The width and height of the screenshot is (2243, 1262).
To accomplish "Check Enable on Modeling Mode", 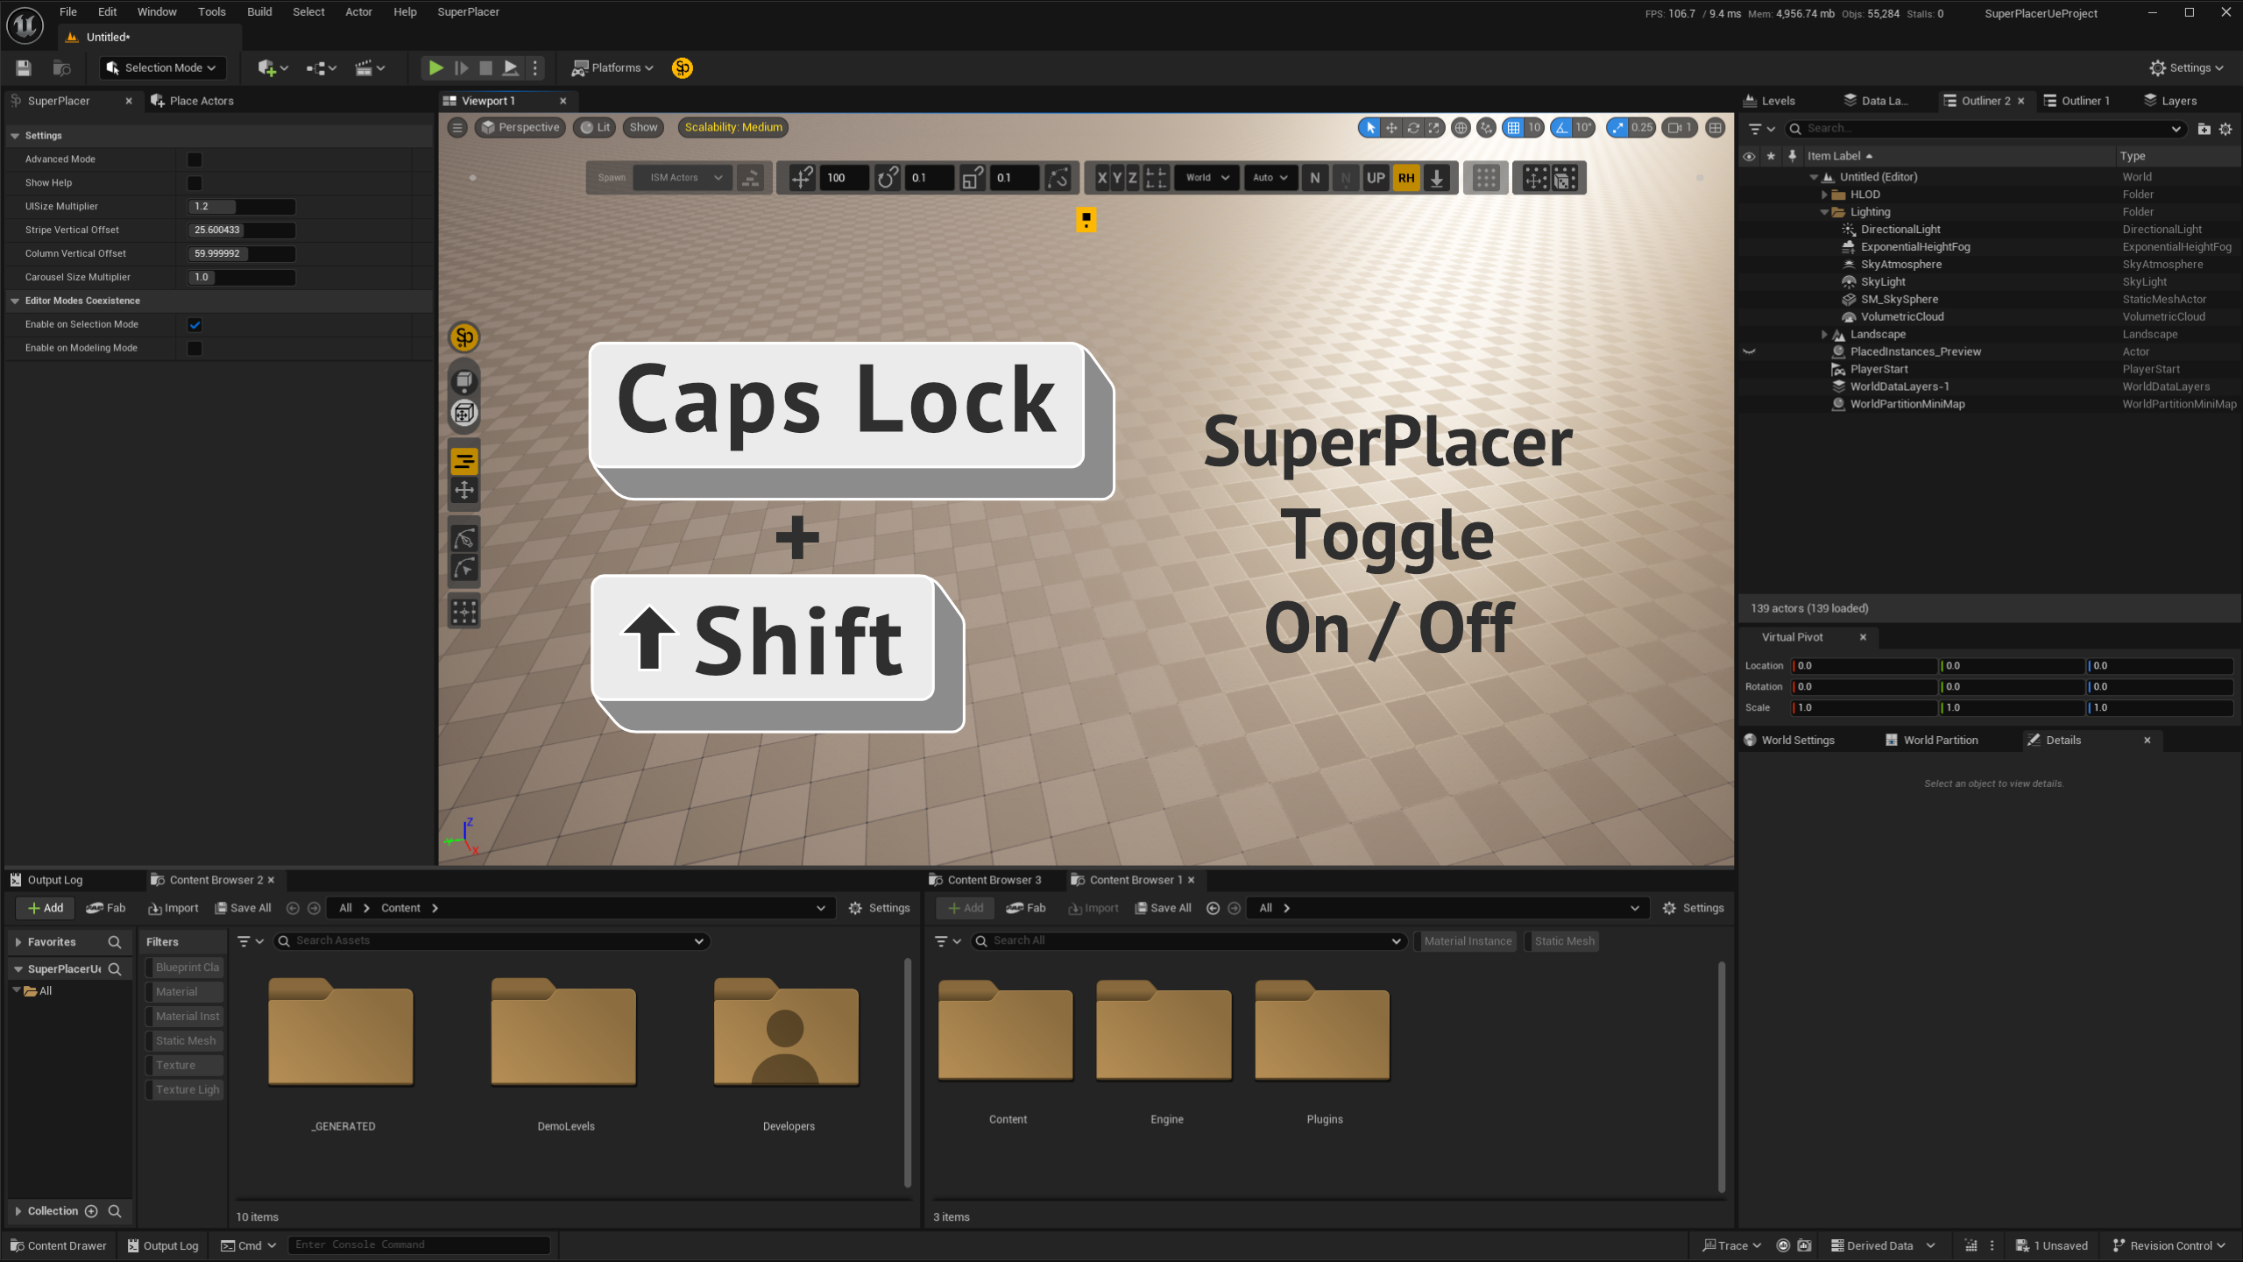I will click(195, 348).
